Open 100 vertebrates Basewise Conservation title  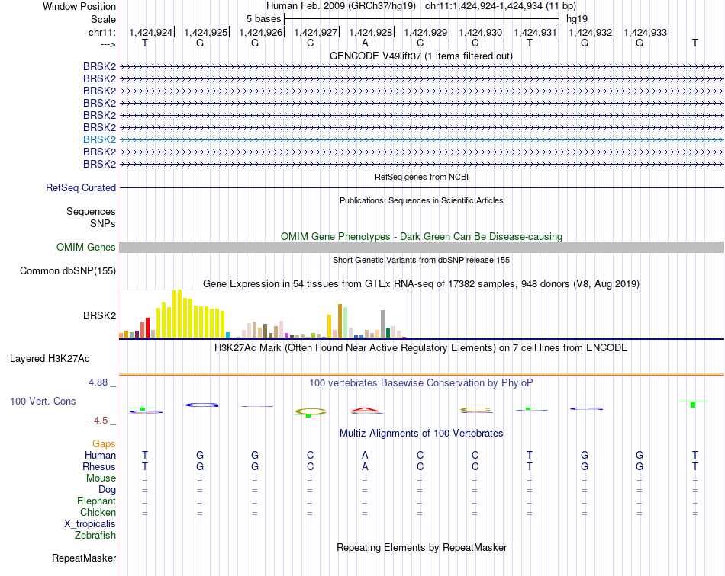[421, 382]
